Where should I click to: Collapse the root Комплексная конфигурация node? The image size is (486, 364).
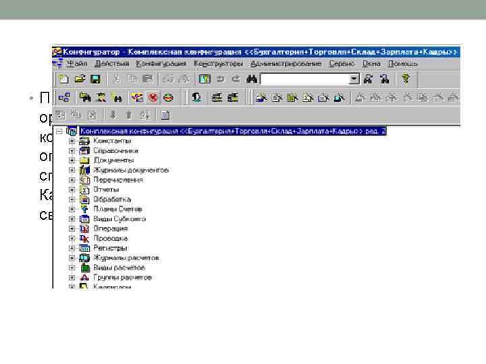coord(59,131)
